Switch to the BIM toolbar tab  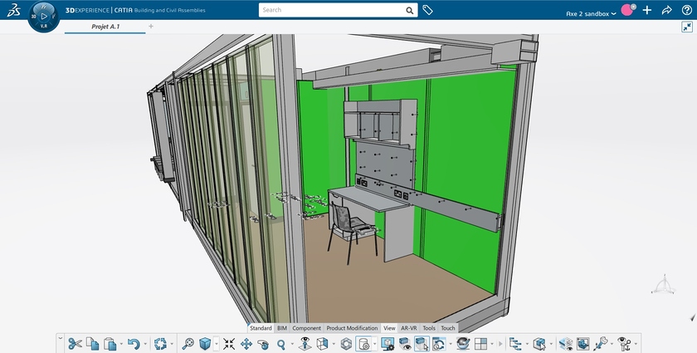tap(282, 328)
